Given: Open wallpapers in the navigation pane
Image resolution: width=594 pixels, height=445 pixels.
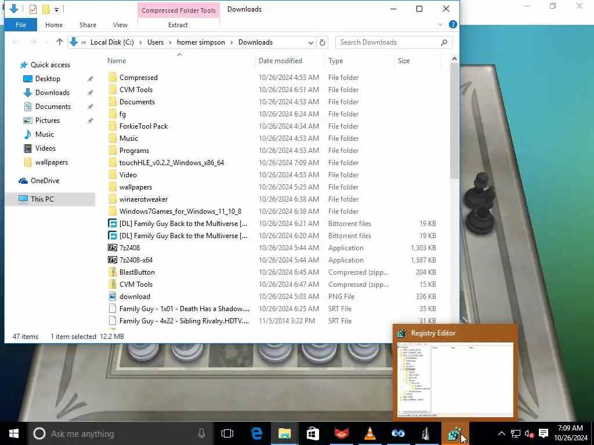Looking at the screenshot, I should click(x=52, y=162).
